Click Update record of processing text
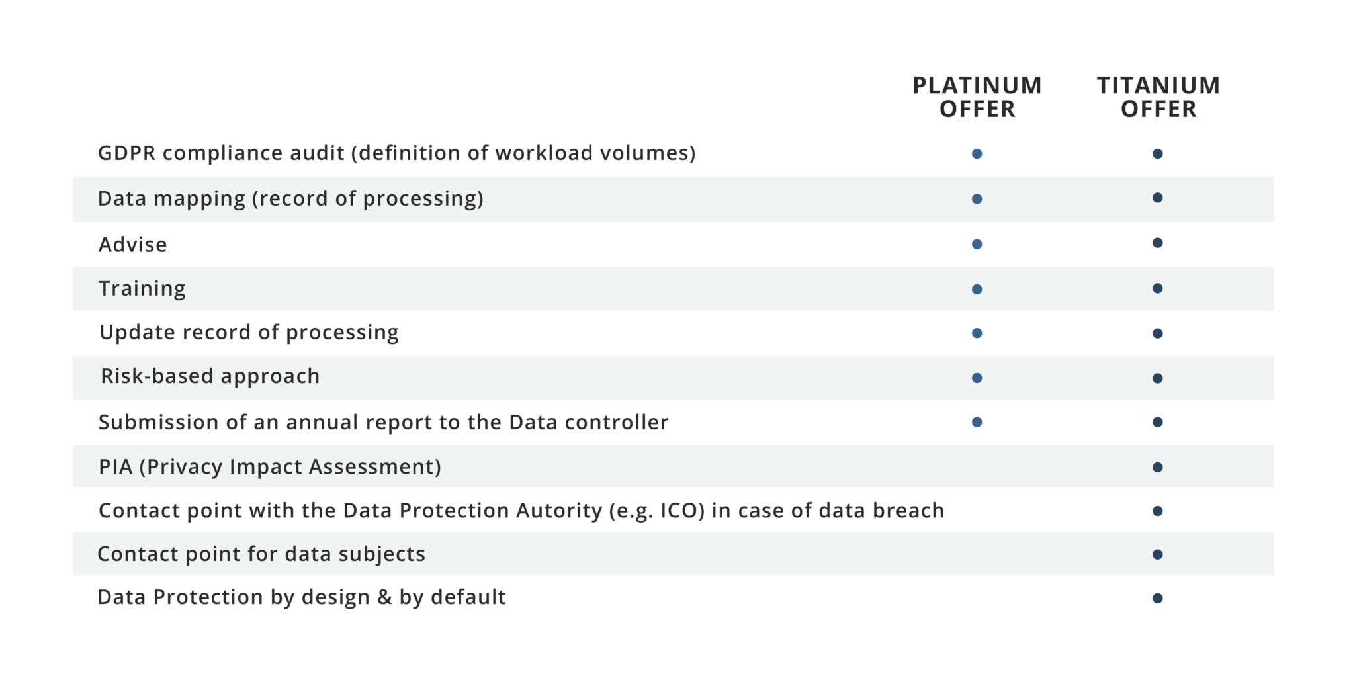 [x=249, y=333]
